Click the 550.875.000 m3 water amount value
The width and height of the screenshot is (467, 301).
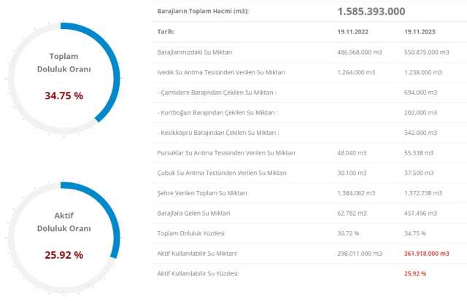click(x=426, y=52)
